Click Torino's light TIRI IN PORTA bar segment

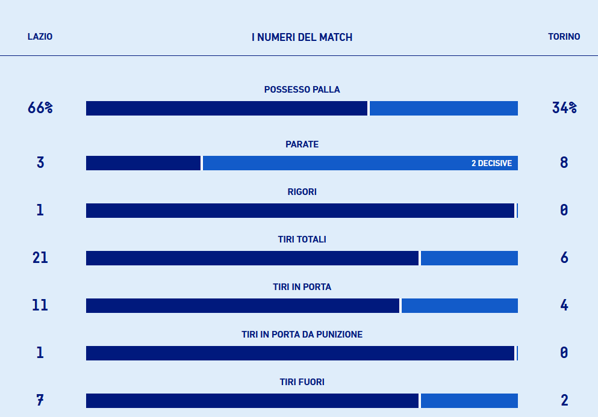tap(459, 306)
